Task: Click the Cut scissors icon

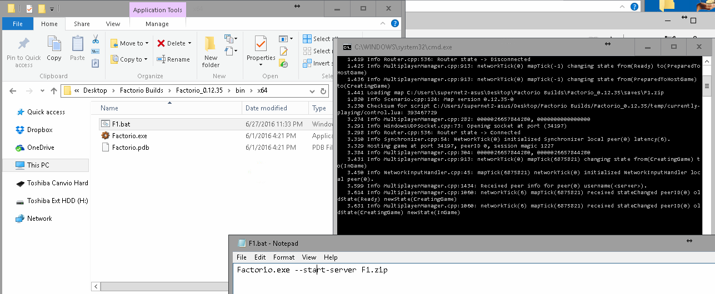Action: tap(95, 39)
